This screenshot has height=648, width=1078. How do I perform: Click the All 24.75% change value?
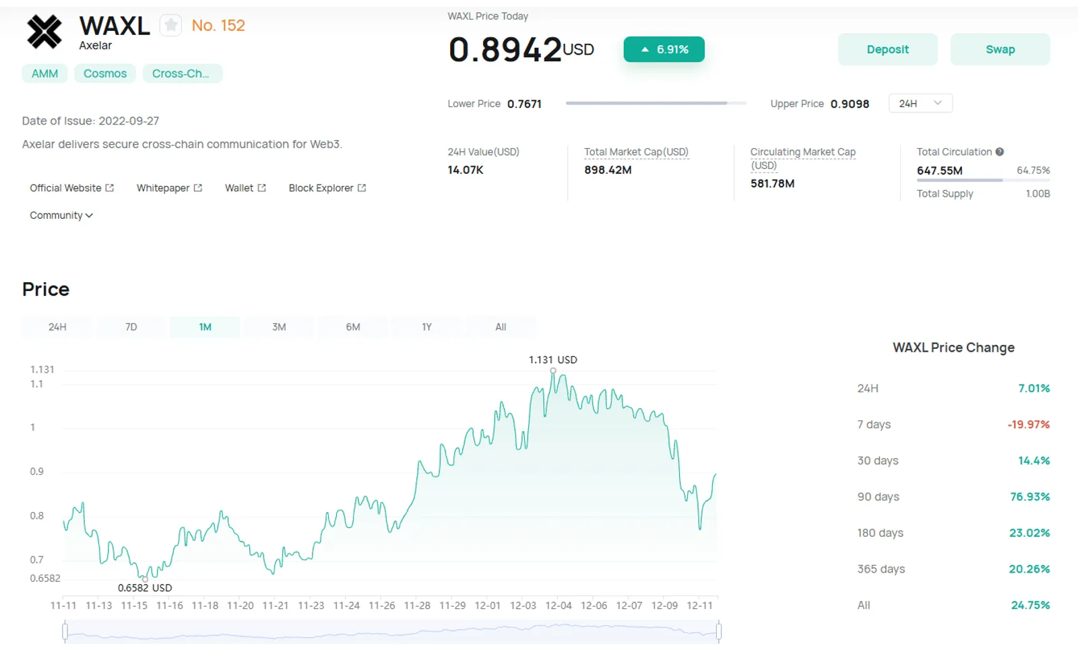coord(1031,605)
